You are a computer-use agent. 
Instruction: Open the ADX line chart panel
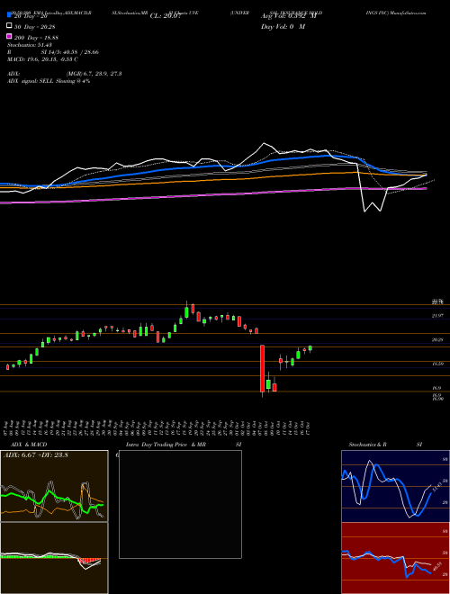[54, 486]
